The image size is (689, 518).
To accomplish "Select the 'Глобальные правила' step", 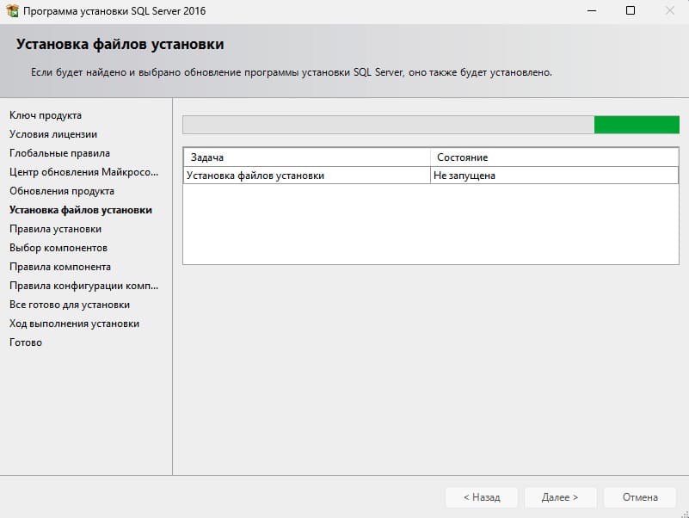I will click(59, 153).
